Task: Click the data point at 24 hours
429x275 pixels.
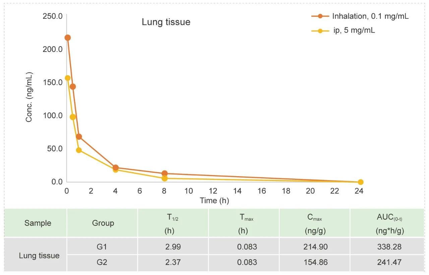Action: click(361, 182)
